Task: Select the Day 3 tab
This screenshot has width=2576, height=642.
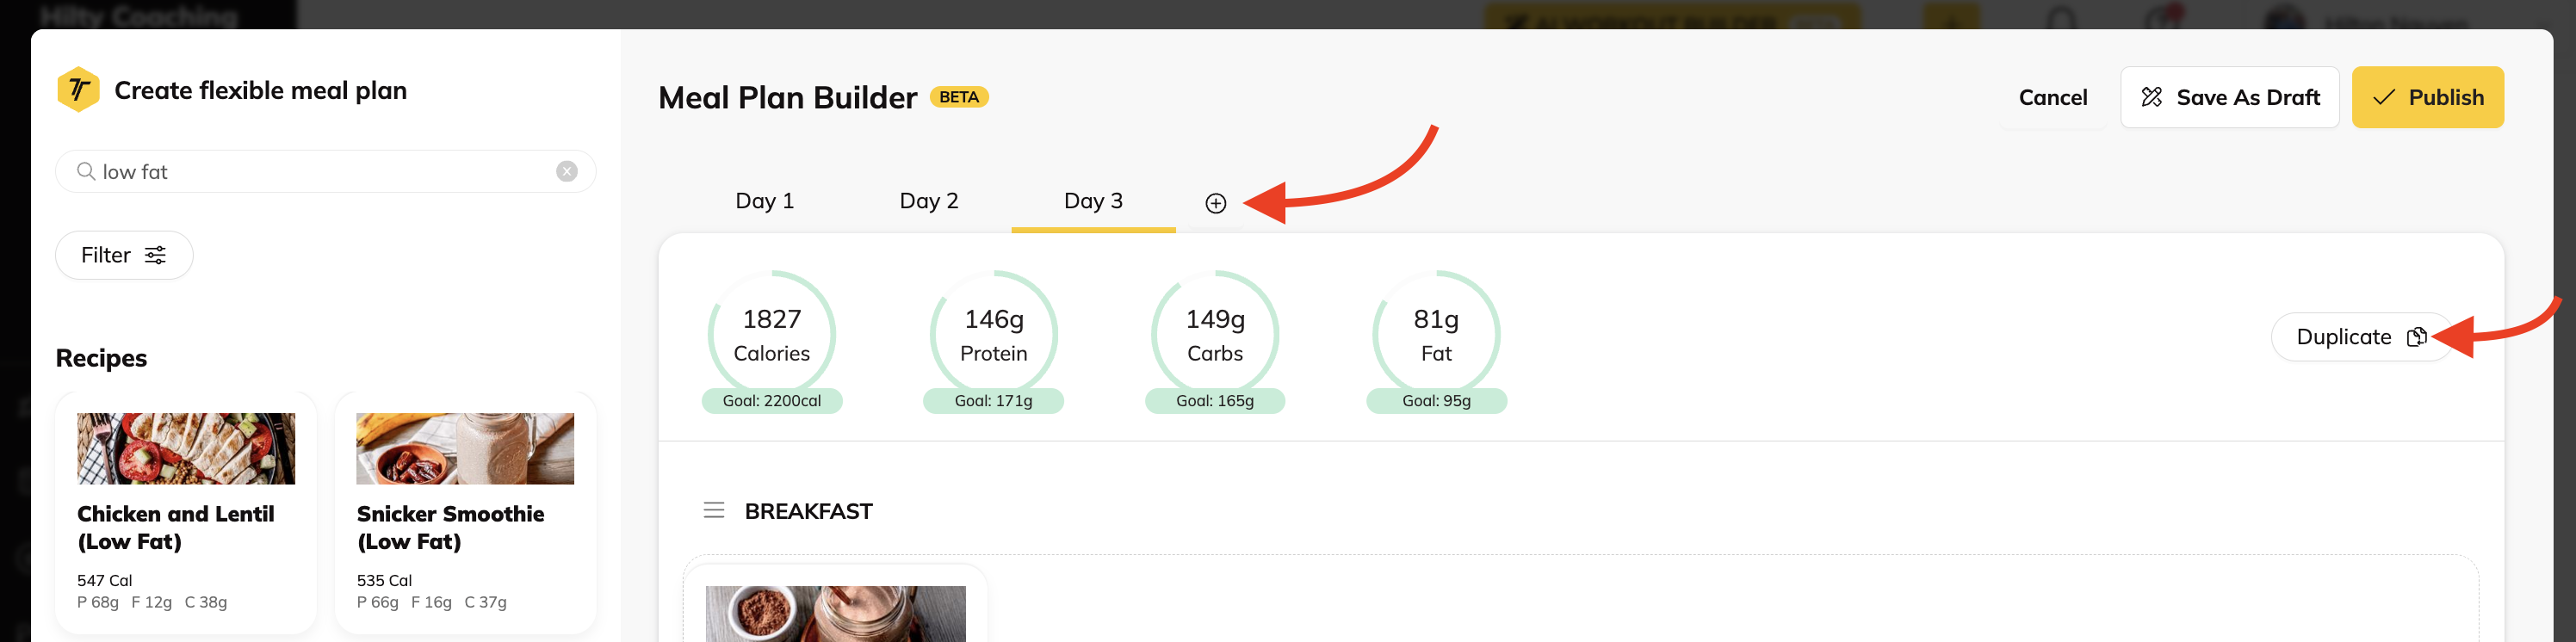Action: coord(1093,201)
